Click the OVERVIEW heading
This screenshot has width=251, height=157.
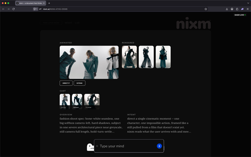click(66, 115)
